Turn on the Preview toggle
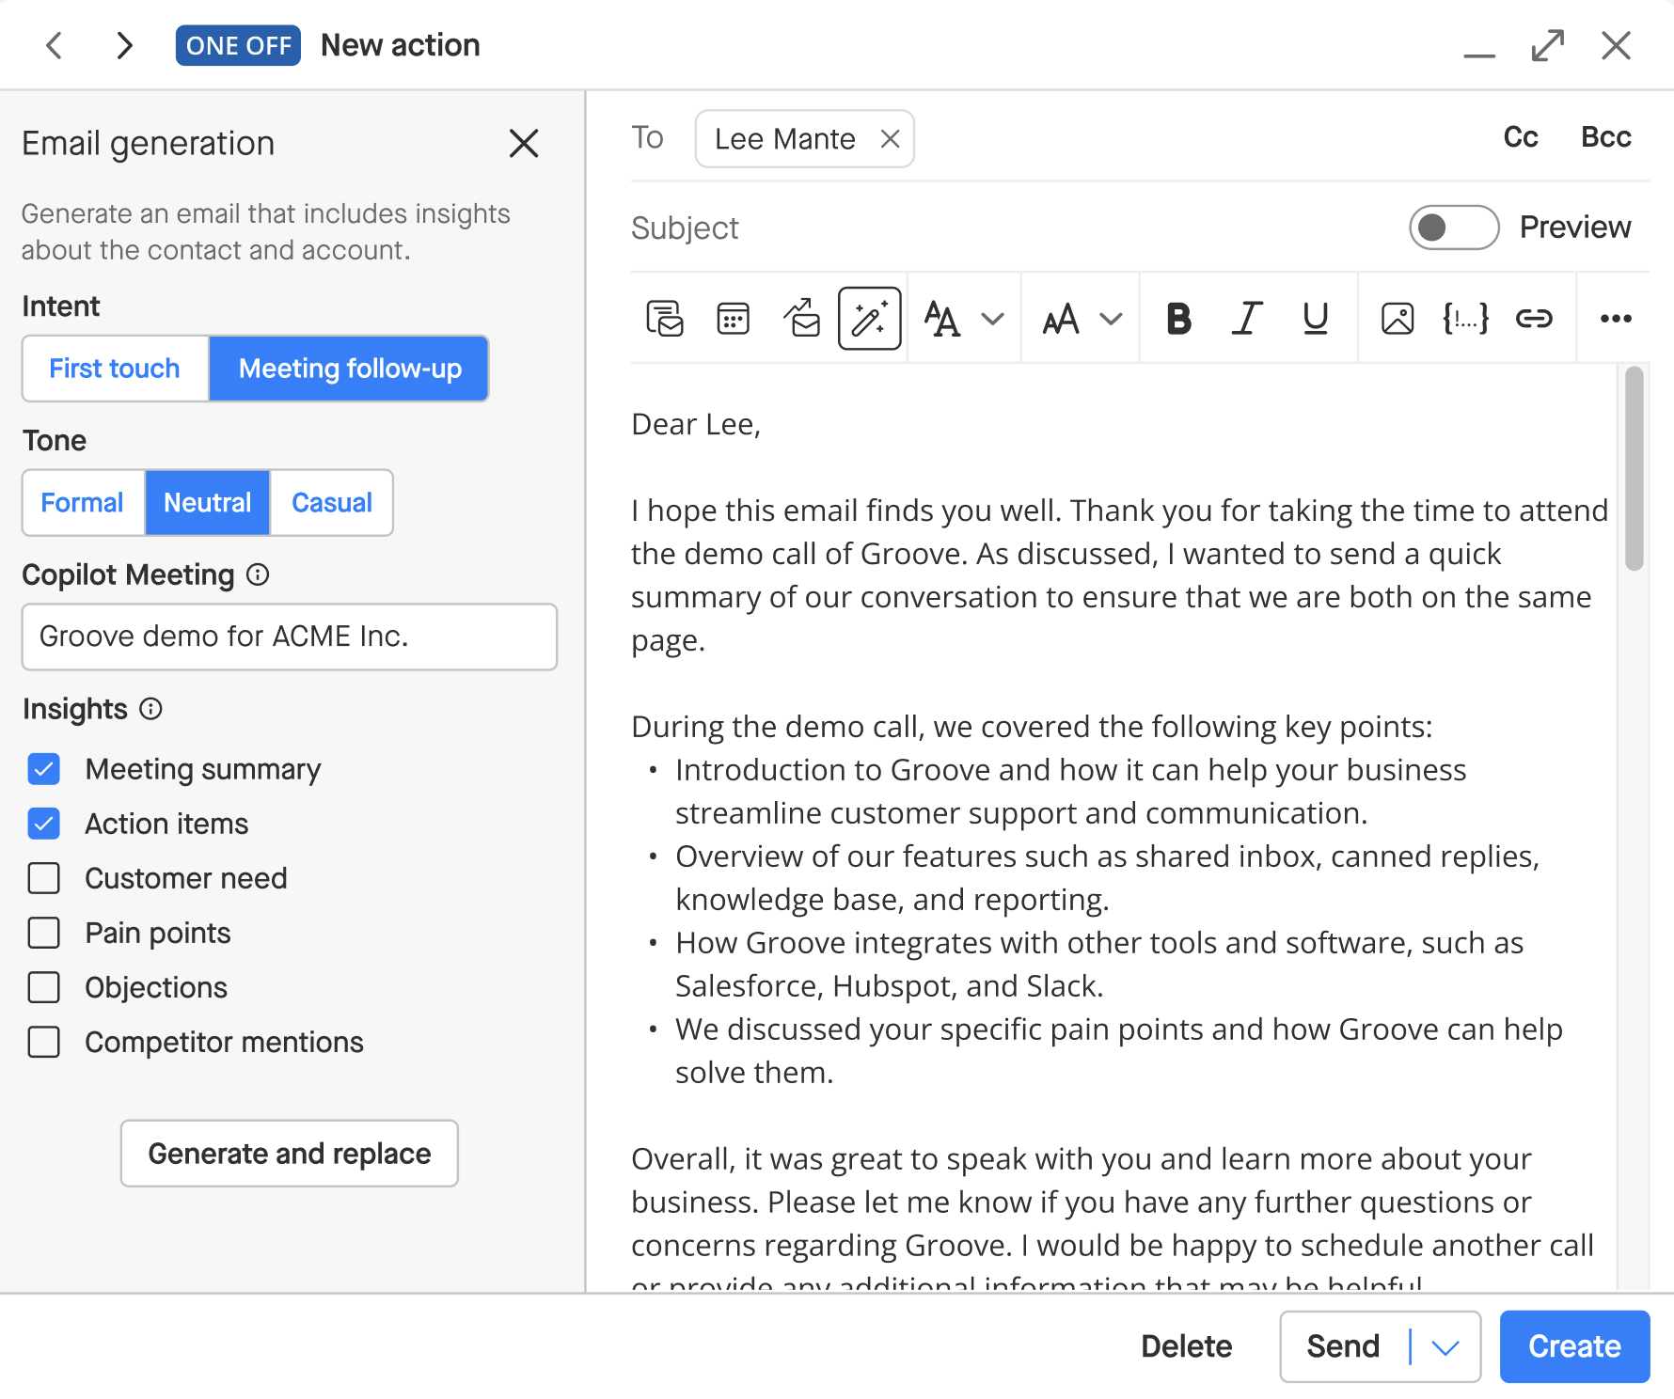Screen dimensions: 1674x1399 tap(1453, 227)
